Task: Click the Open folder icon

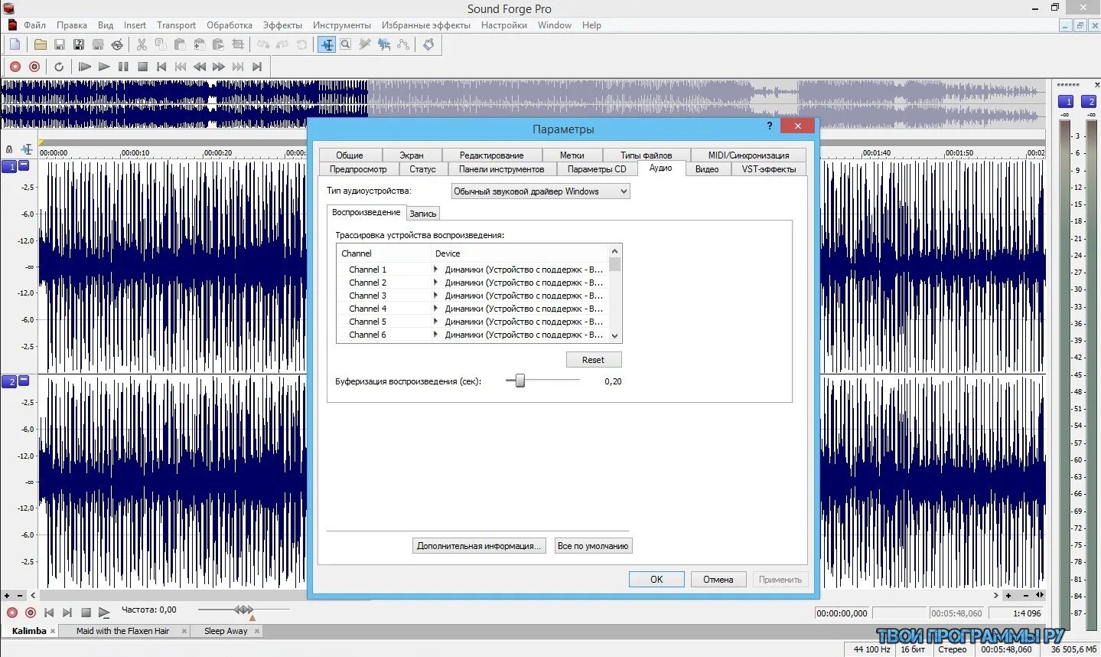Action: point(40,44)
